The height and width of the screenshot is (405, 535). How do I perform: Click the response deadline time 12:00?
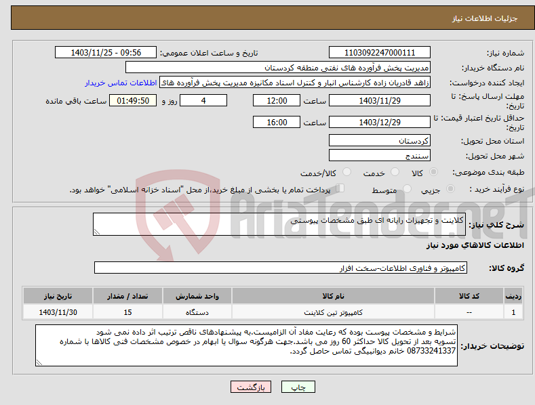click(277, 100)
